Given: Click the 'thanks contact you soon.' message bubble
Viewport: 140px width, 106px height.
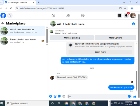Looking at the screenshot, I should (121, 87).
